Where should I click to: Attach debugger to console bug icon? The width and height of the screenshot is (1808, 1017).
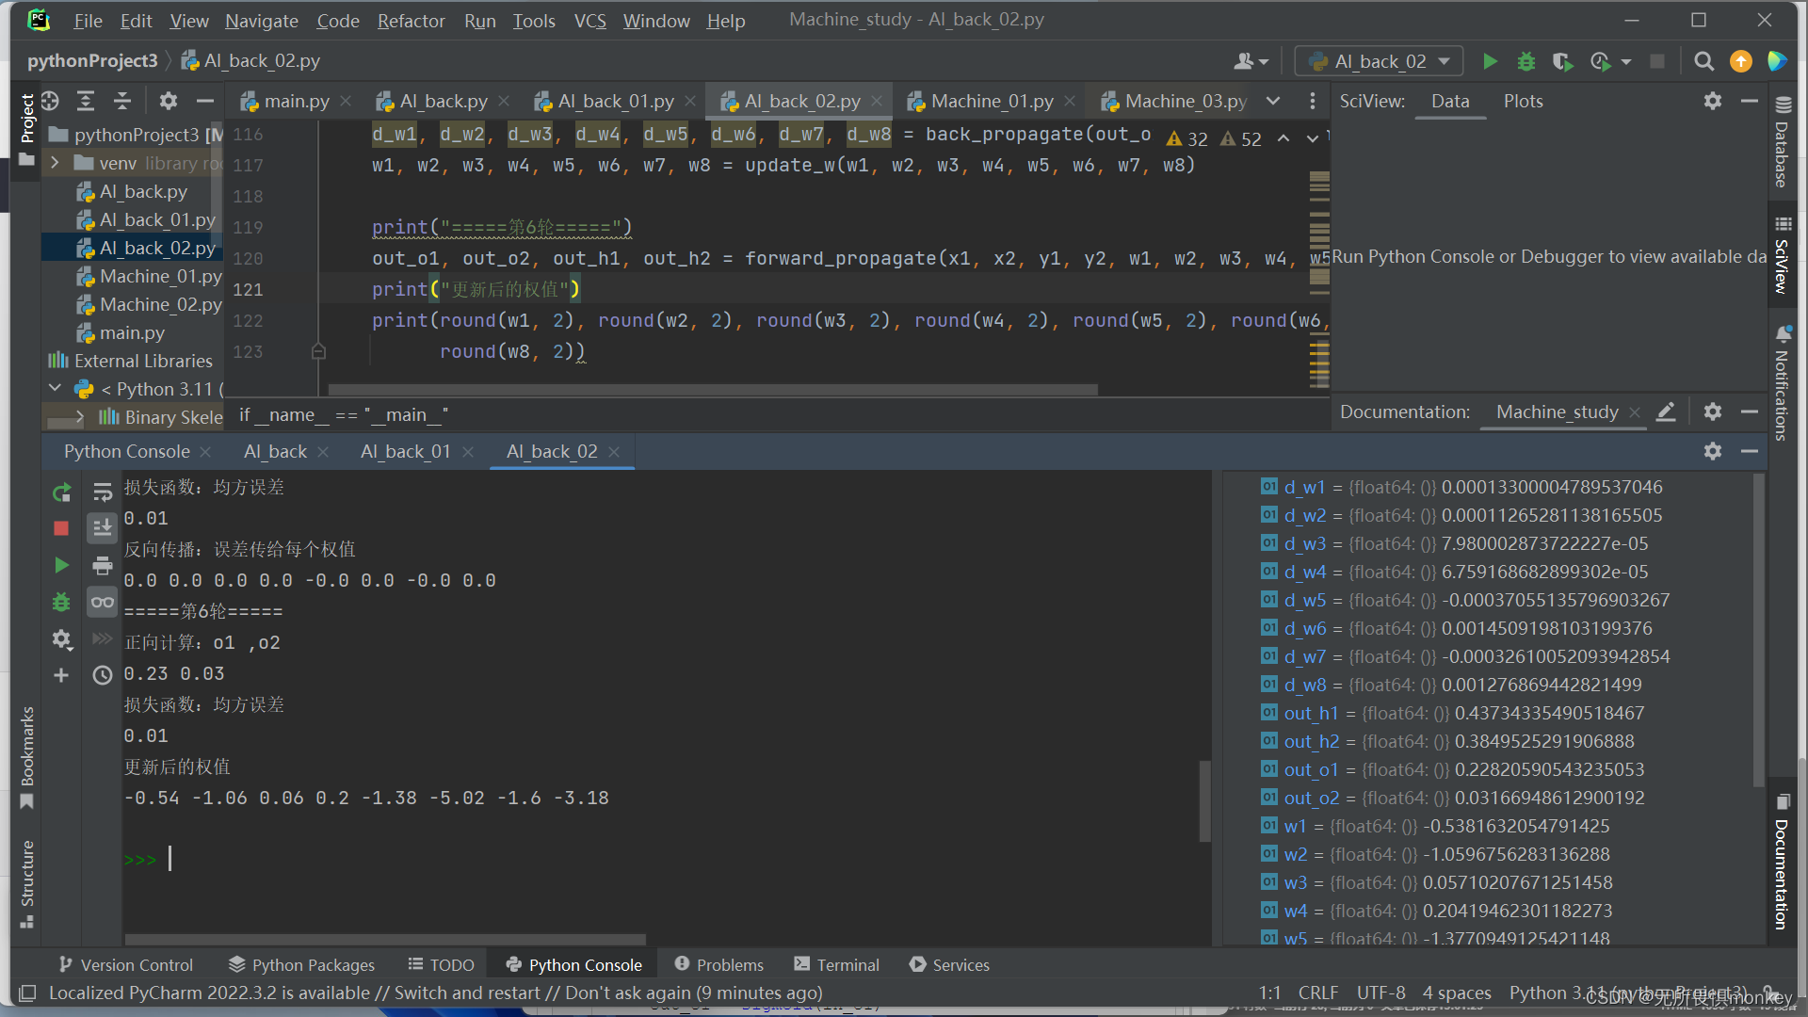[61, 602]
